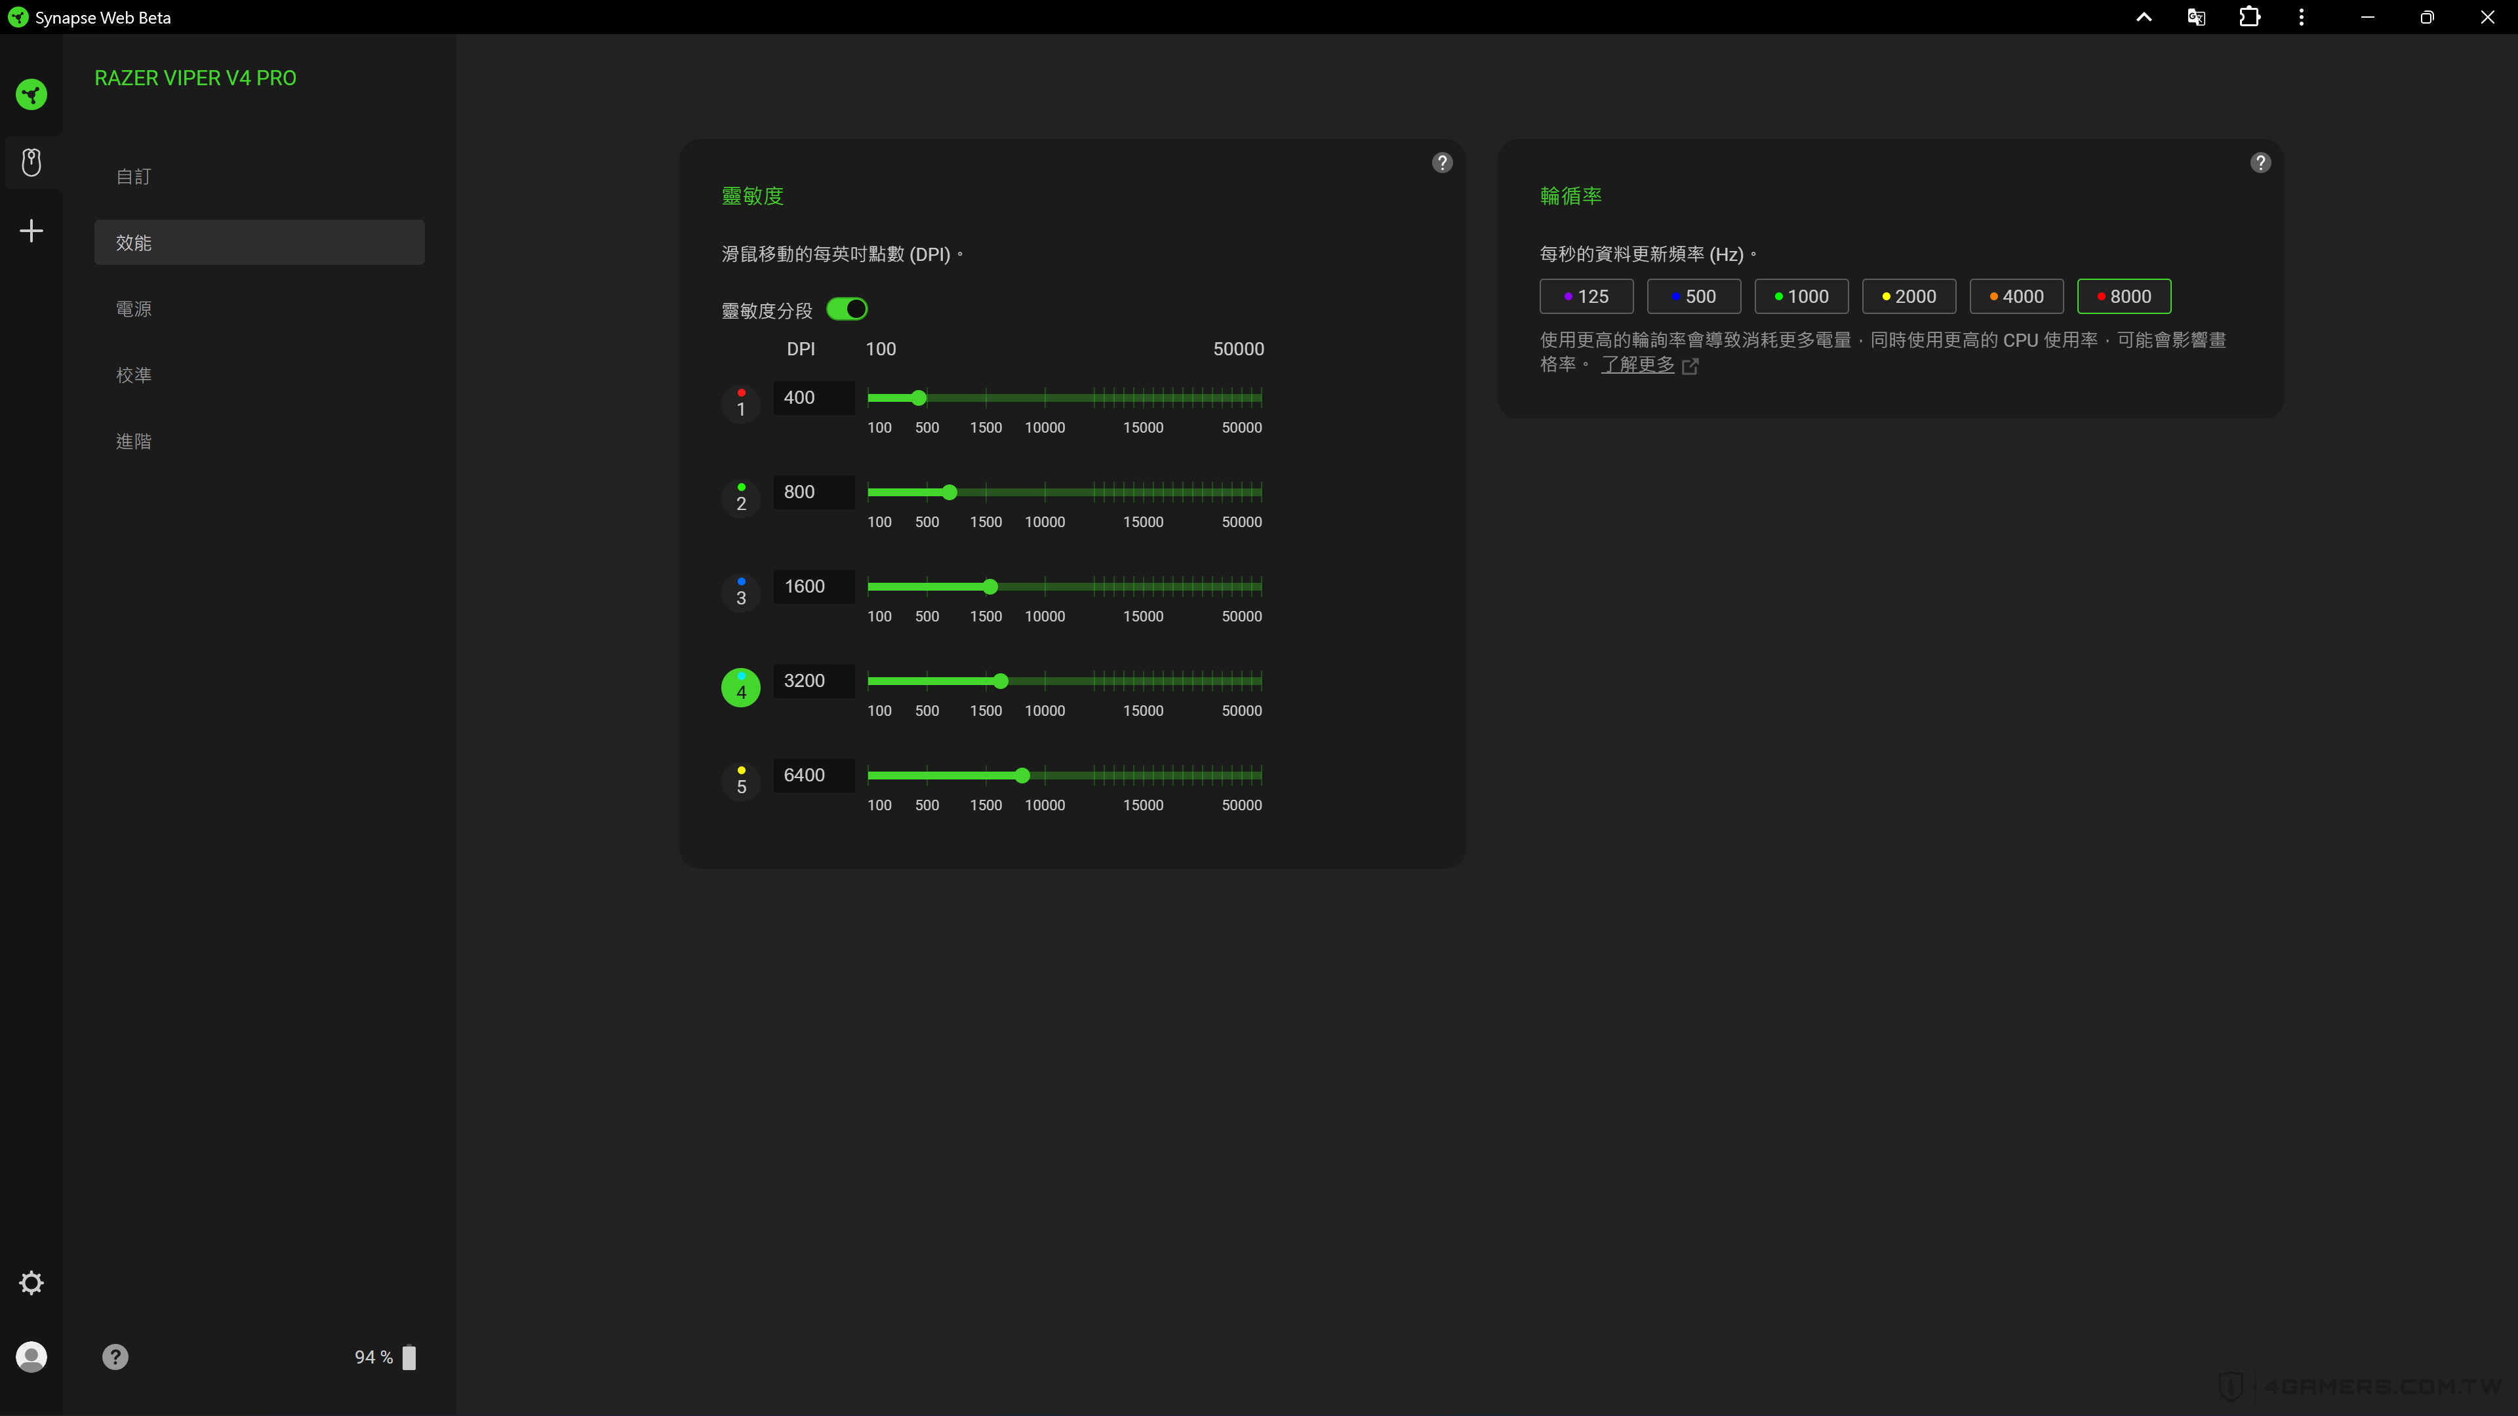Click the stage 2 DPI slider handle
Viewport: 2518px width, 1416px height.
coord(949,492)
